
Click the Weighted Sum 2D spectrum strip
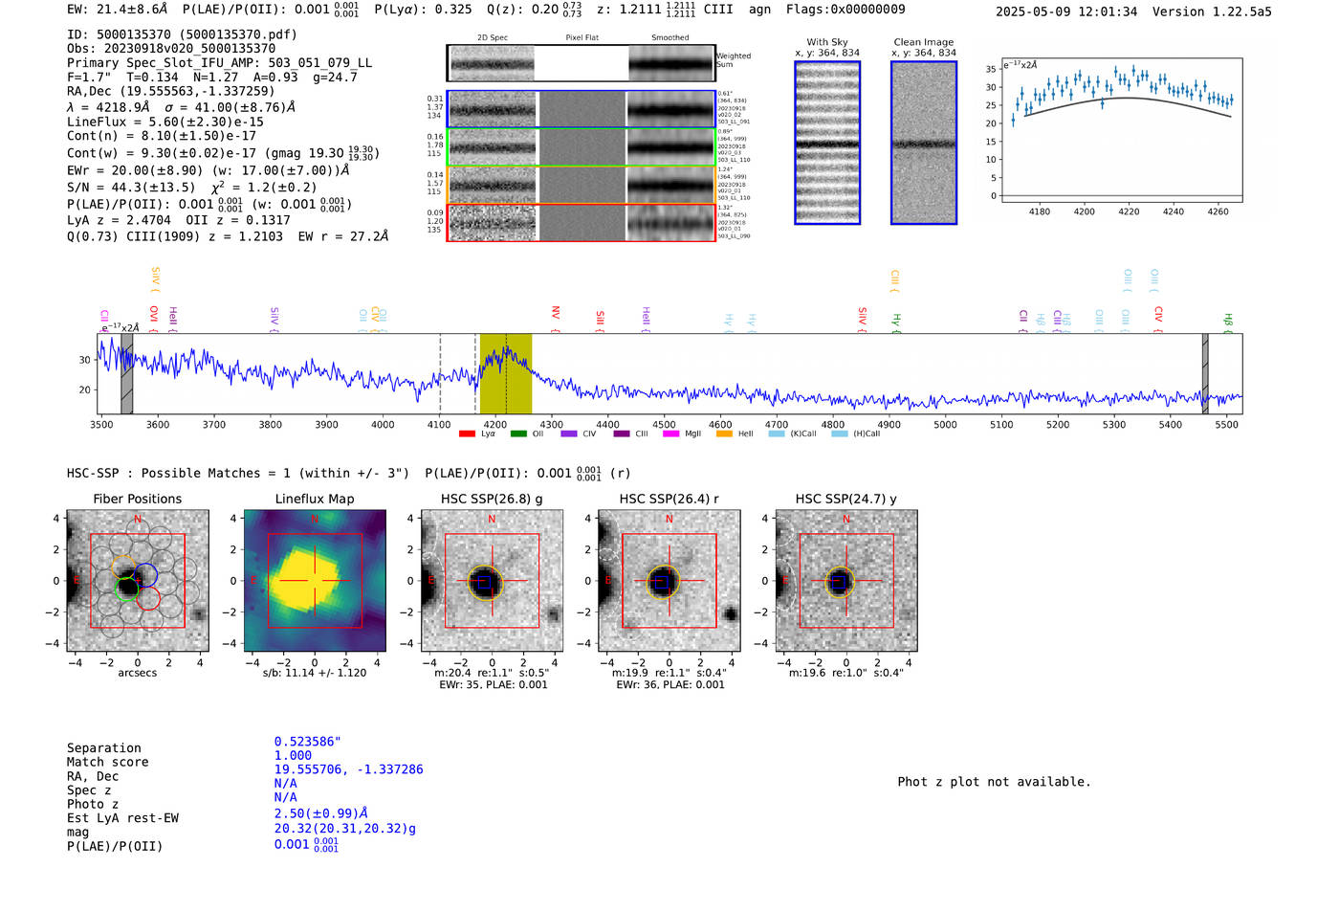point(582,63)
